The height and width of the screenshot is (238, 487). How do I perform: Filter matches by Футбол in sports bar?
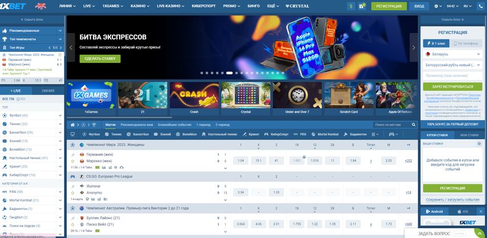coord(91,134)
